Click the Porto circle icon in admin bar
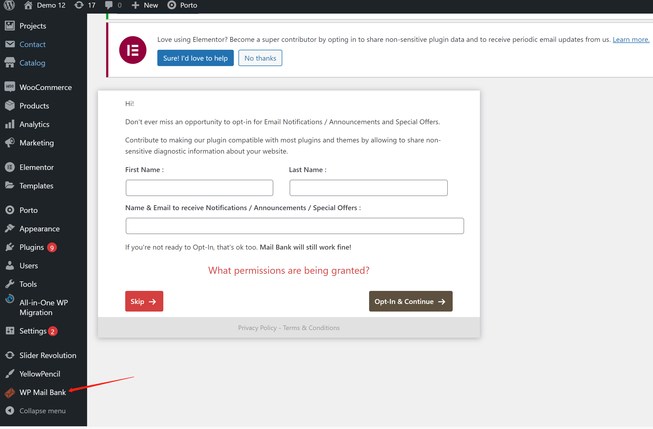 pos(171,5)
